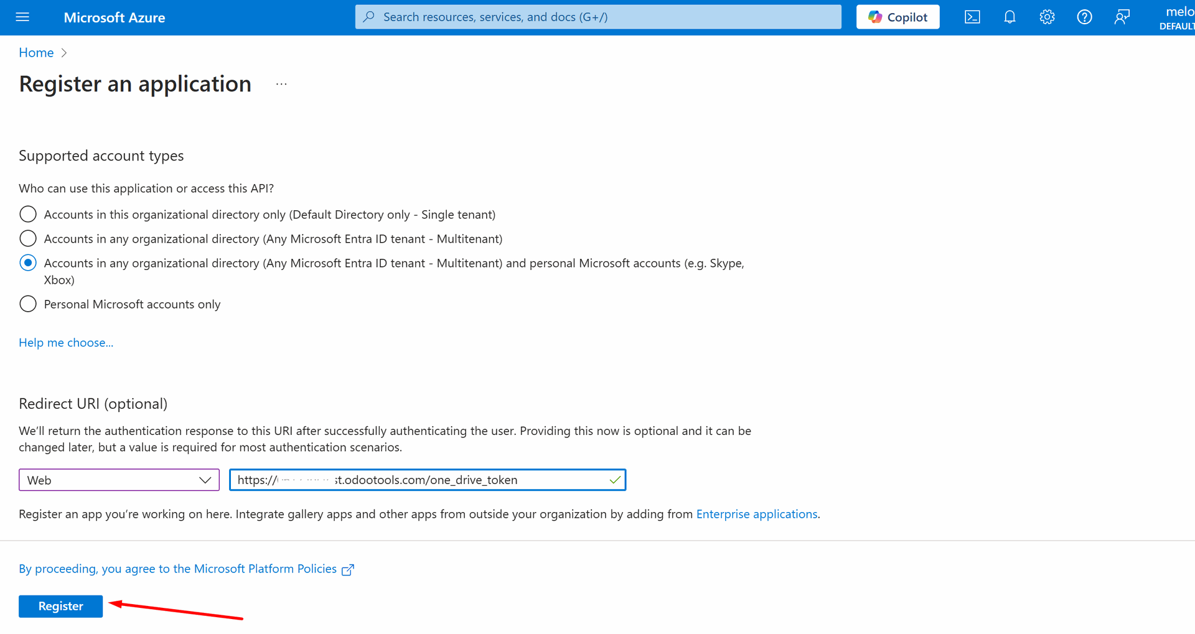The height and width of the screenshot is (634, 1195).
Task: Click the redirect URI input field
Action: pos(428,480)
